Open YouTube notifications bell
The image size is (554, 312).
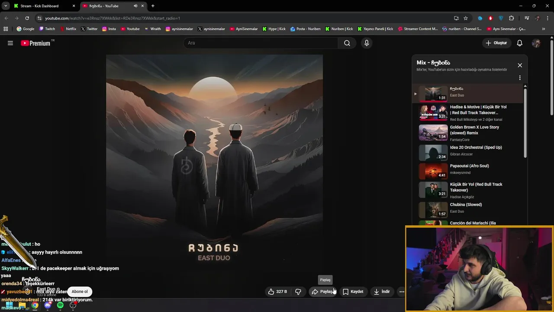520,43
